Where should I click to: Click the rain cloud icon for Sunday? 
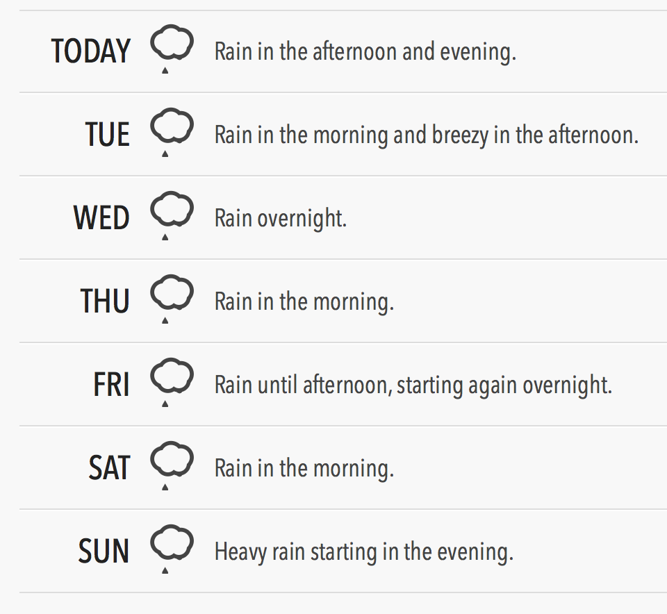click(172, 547)
